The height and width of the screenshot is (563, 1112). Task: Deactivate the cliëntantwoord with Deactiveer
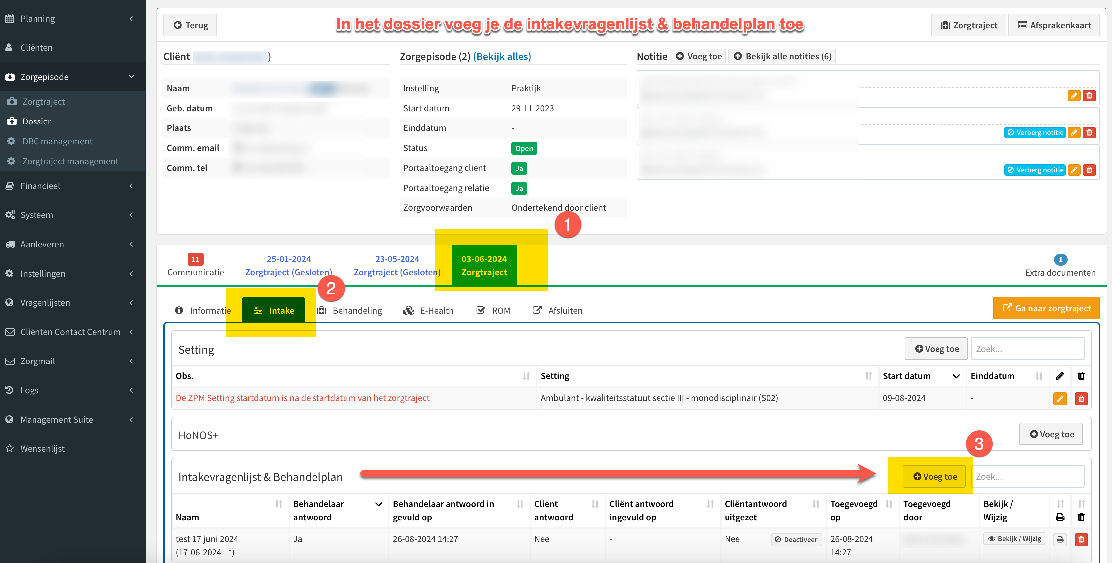point(797,539)
